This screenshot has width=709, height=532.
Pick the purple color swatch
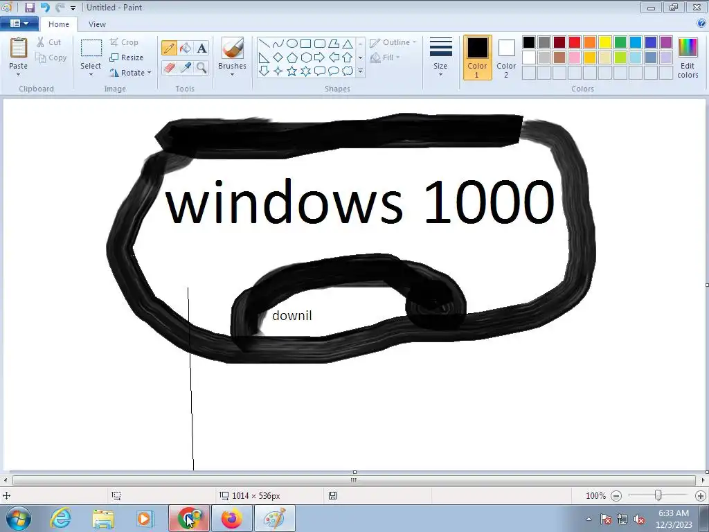click(665, 42)
